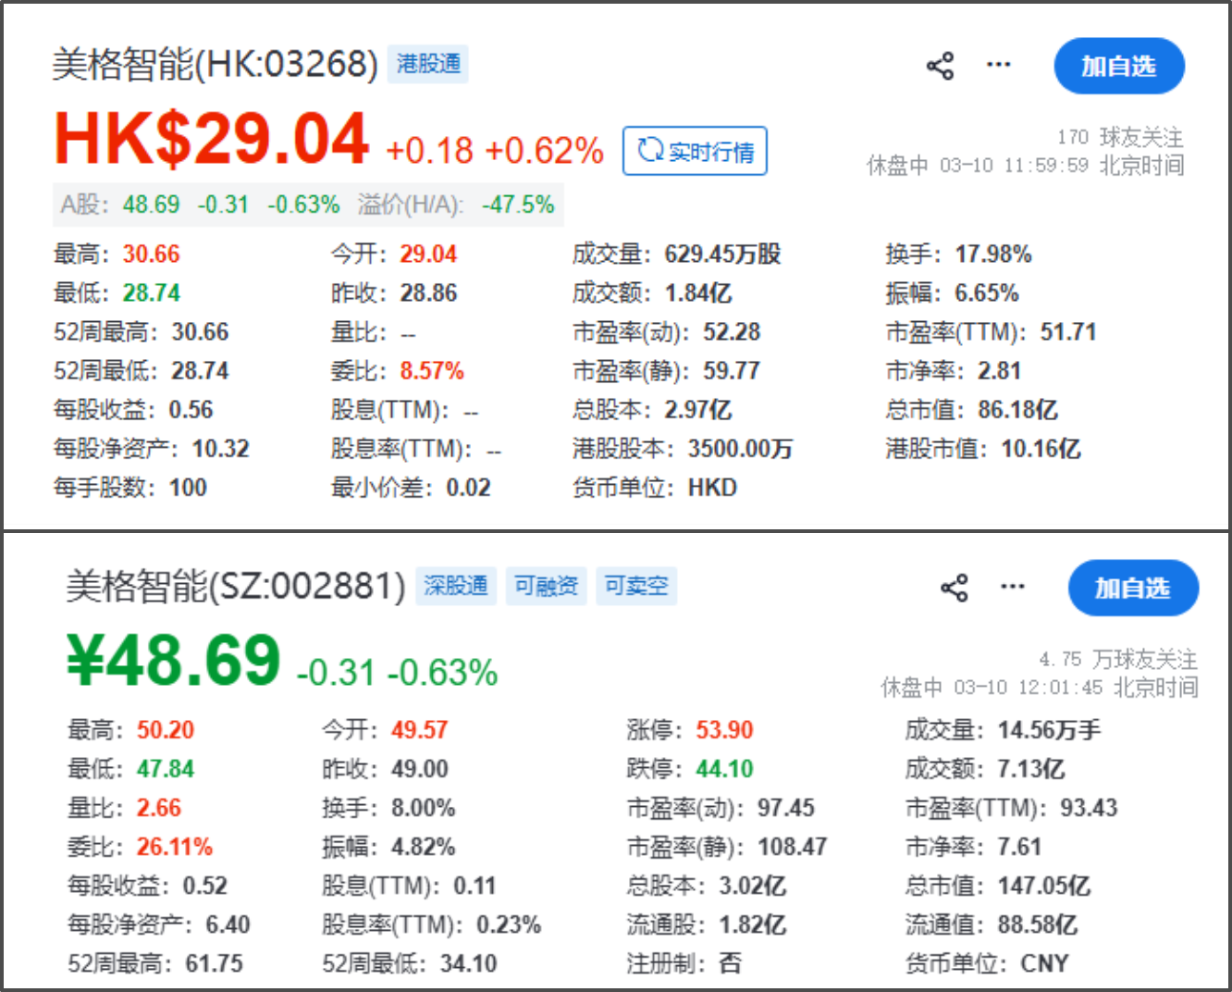Open the three-dot menu for HK:03268
Screen dimensions: 1232x992
coord(998,65)
